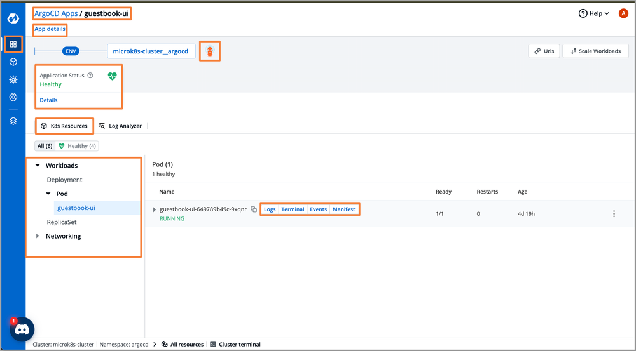Click the Application Status help icon

point(90,76)
